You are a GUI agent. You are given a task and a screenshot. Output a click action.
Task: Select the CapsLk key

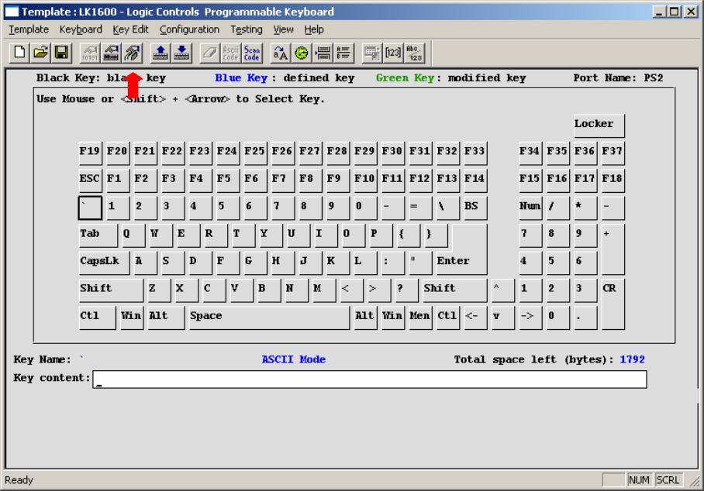point(103,262)
